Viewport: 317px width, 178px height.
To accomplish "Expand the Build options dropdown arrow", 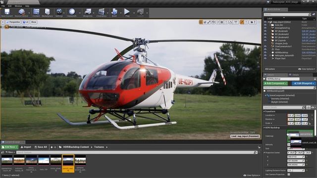I will click(121, 13).
